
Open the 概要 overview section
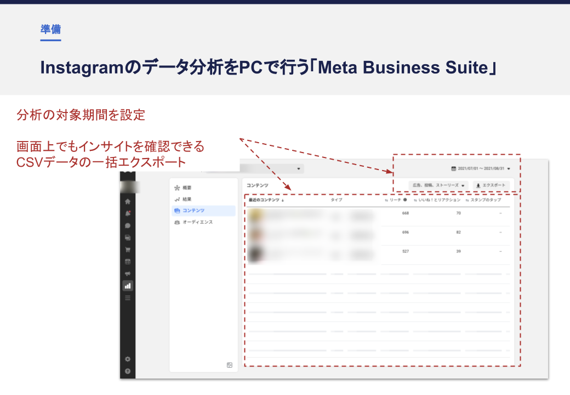203,188
